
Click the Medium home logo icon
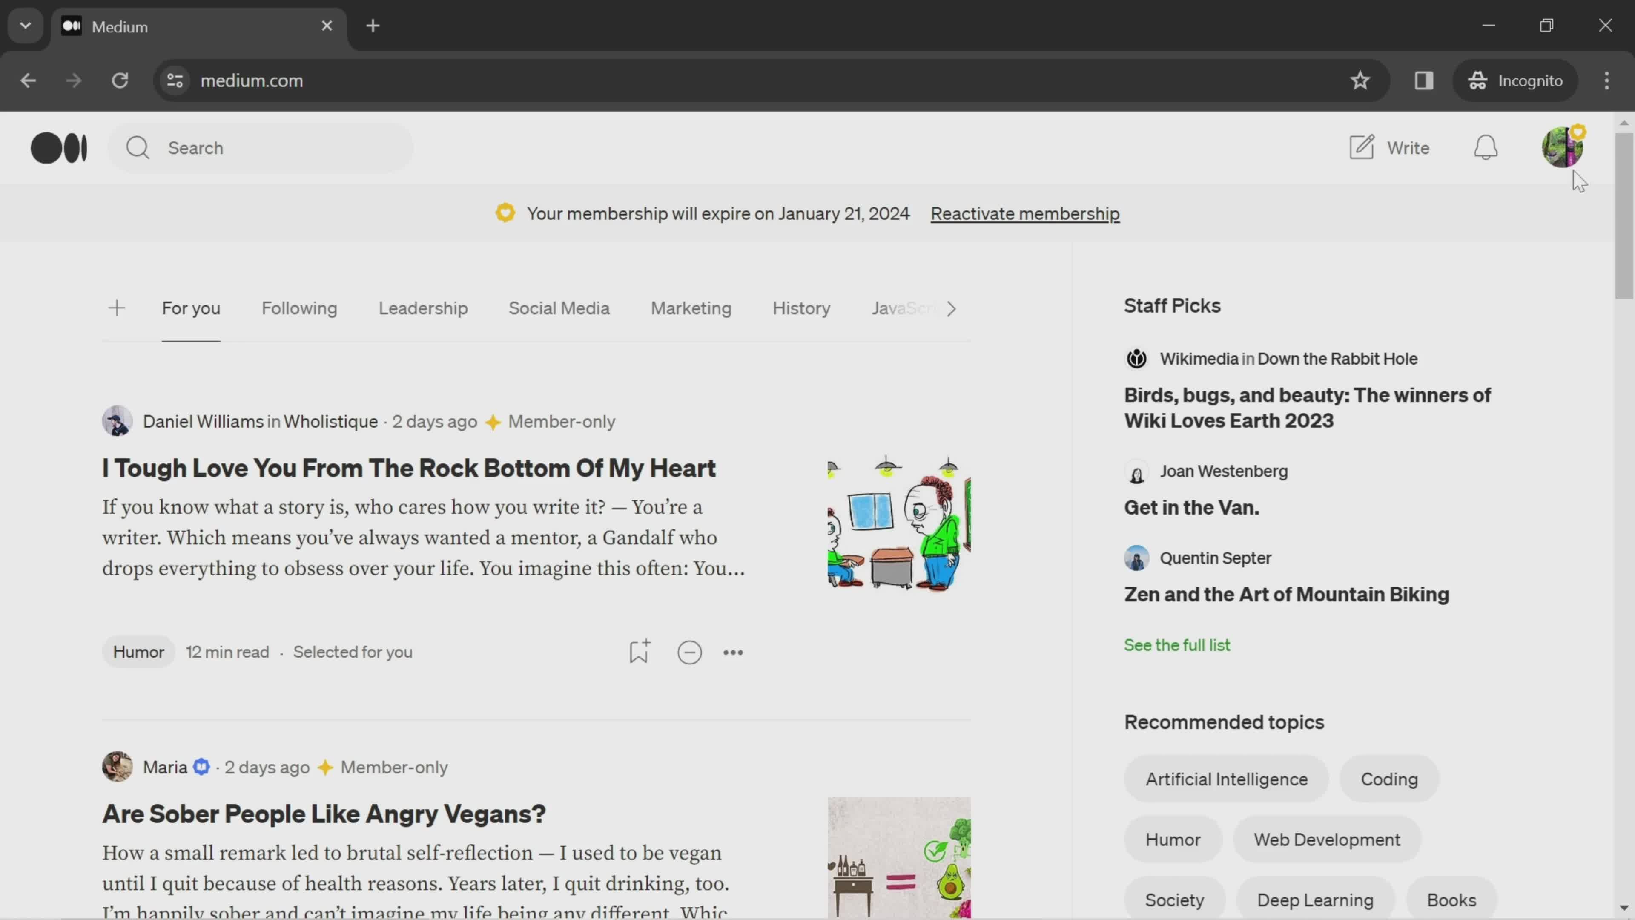tap(57, 147)
